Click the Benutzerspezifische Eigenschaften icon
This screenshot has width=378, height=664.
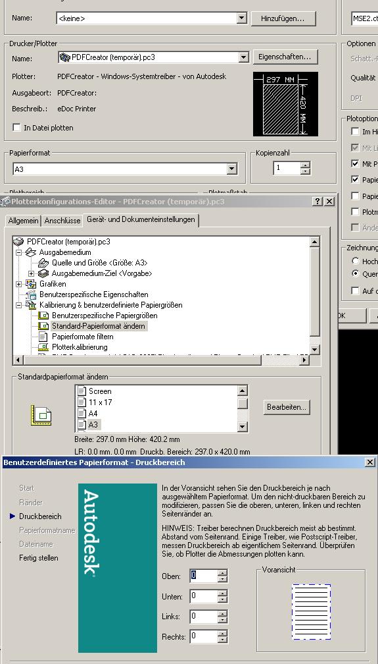[31, 294]
